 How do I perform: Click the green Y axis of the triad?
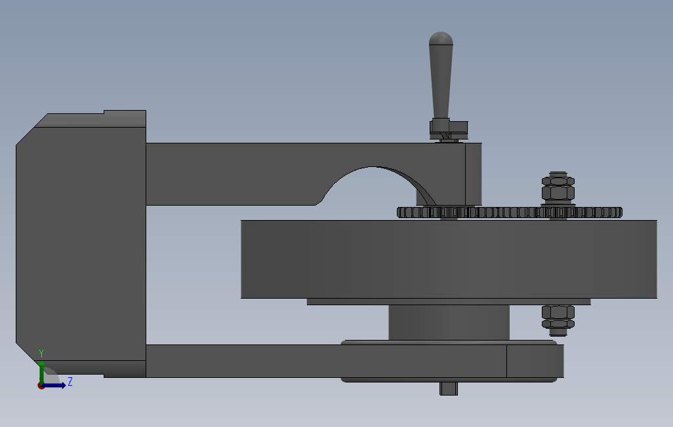point(41,372)
